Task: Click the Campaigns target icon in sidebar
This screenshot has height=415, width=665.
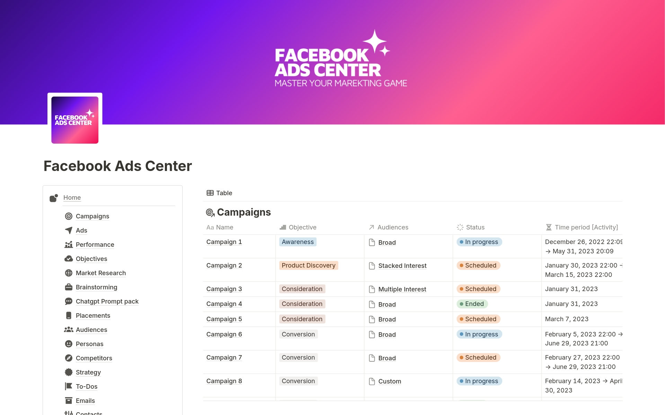Action: [69, 216]
